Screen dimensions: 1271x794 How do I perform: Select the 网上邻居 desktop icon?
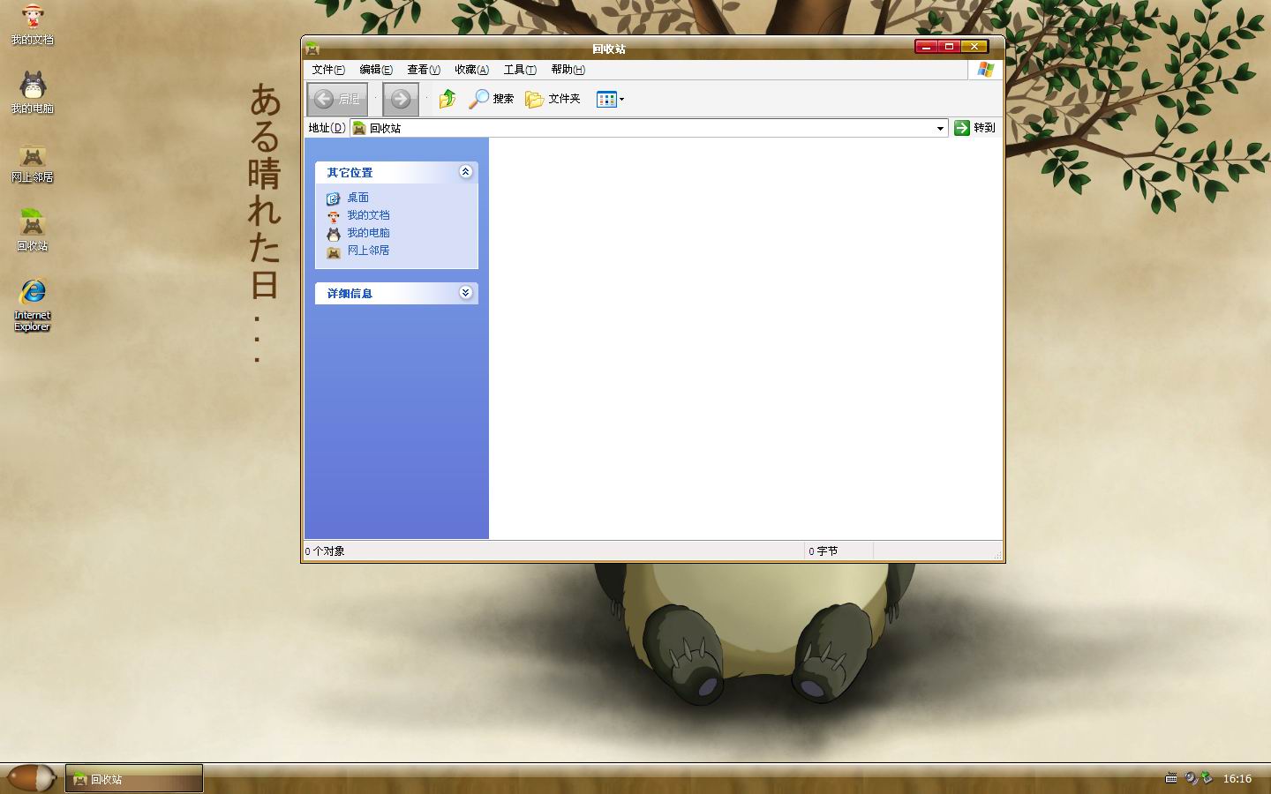[x=33, y=162]
